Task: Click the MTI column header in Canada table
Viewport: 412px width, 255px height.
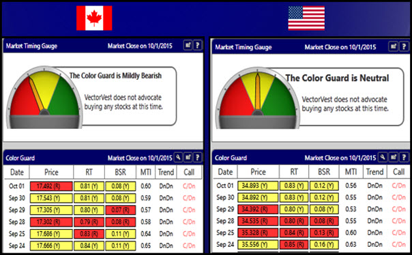Action: (x=145, y=172)
